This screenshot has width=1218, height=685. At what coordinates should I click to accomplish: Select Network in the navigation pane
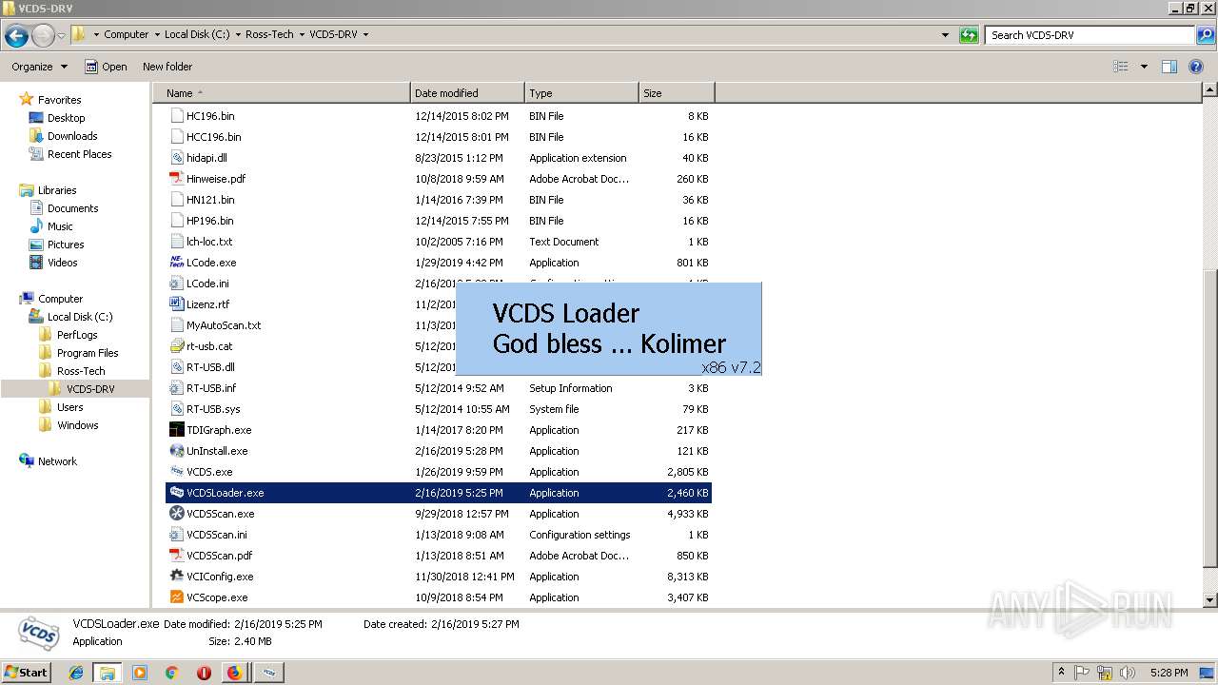[x=57, y=461]
